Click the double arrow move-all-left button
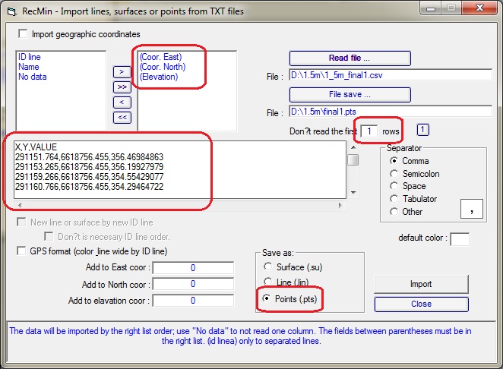The height and width of the screenshot is (369, 503). pos(122,117)
